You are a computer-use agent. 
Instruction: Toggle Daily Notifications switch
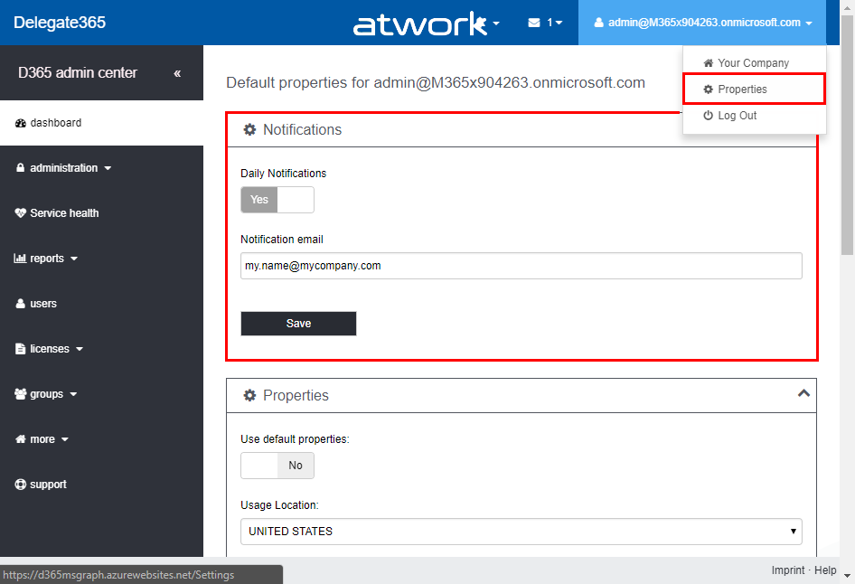pyautogui.click(x=277, y=200)
